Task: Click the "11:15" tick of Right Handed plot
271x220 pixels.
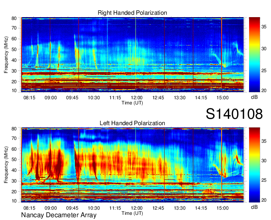Action: pyautogui.click(x=115, y=98)
